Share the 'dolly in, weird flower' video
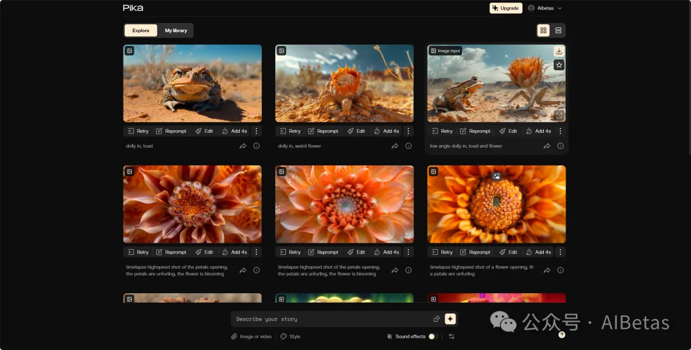The image size is (691, 350). tap(394, 146)
